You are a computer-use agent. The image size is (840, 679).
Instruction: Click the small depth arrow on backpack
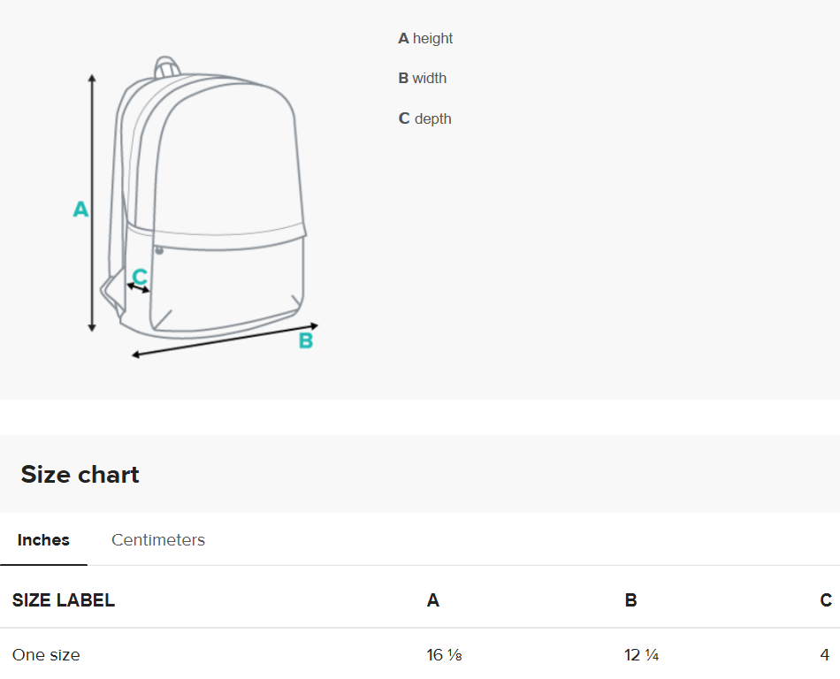click(139, 287)
